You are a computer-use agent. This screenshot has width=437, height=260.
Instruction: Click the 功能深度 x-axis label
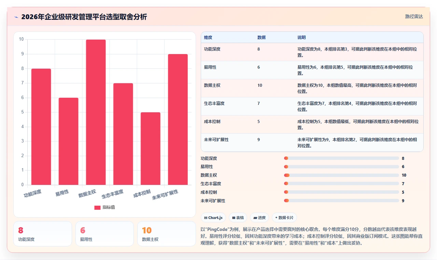(33, 194)
